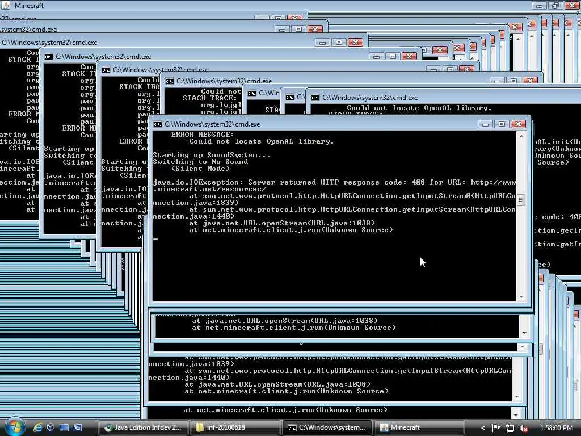Viewport: 581px width, 436px height.
Task: Close the front cmd window
Action: (x=518, y=124)
